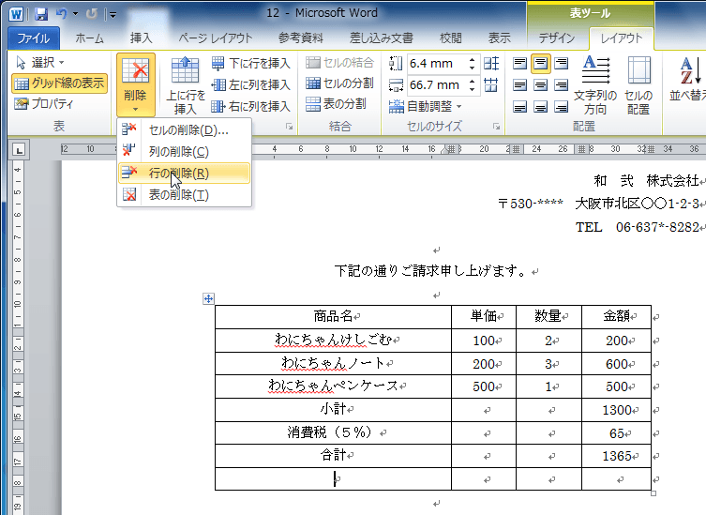This screenshot has width=706, height=515.
Task: Open the Quick Access Toolbar customize menu
Action: pos(113,15)
